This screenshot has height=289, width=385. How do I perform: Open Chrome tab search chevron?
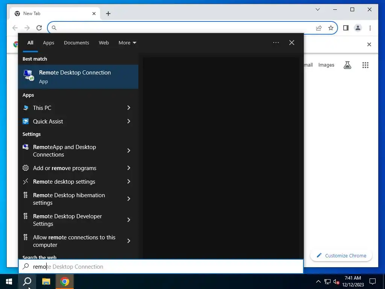point(318,9)
